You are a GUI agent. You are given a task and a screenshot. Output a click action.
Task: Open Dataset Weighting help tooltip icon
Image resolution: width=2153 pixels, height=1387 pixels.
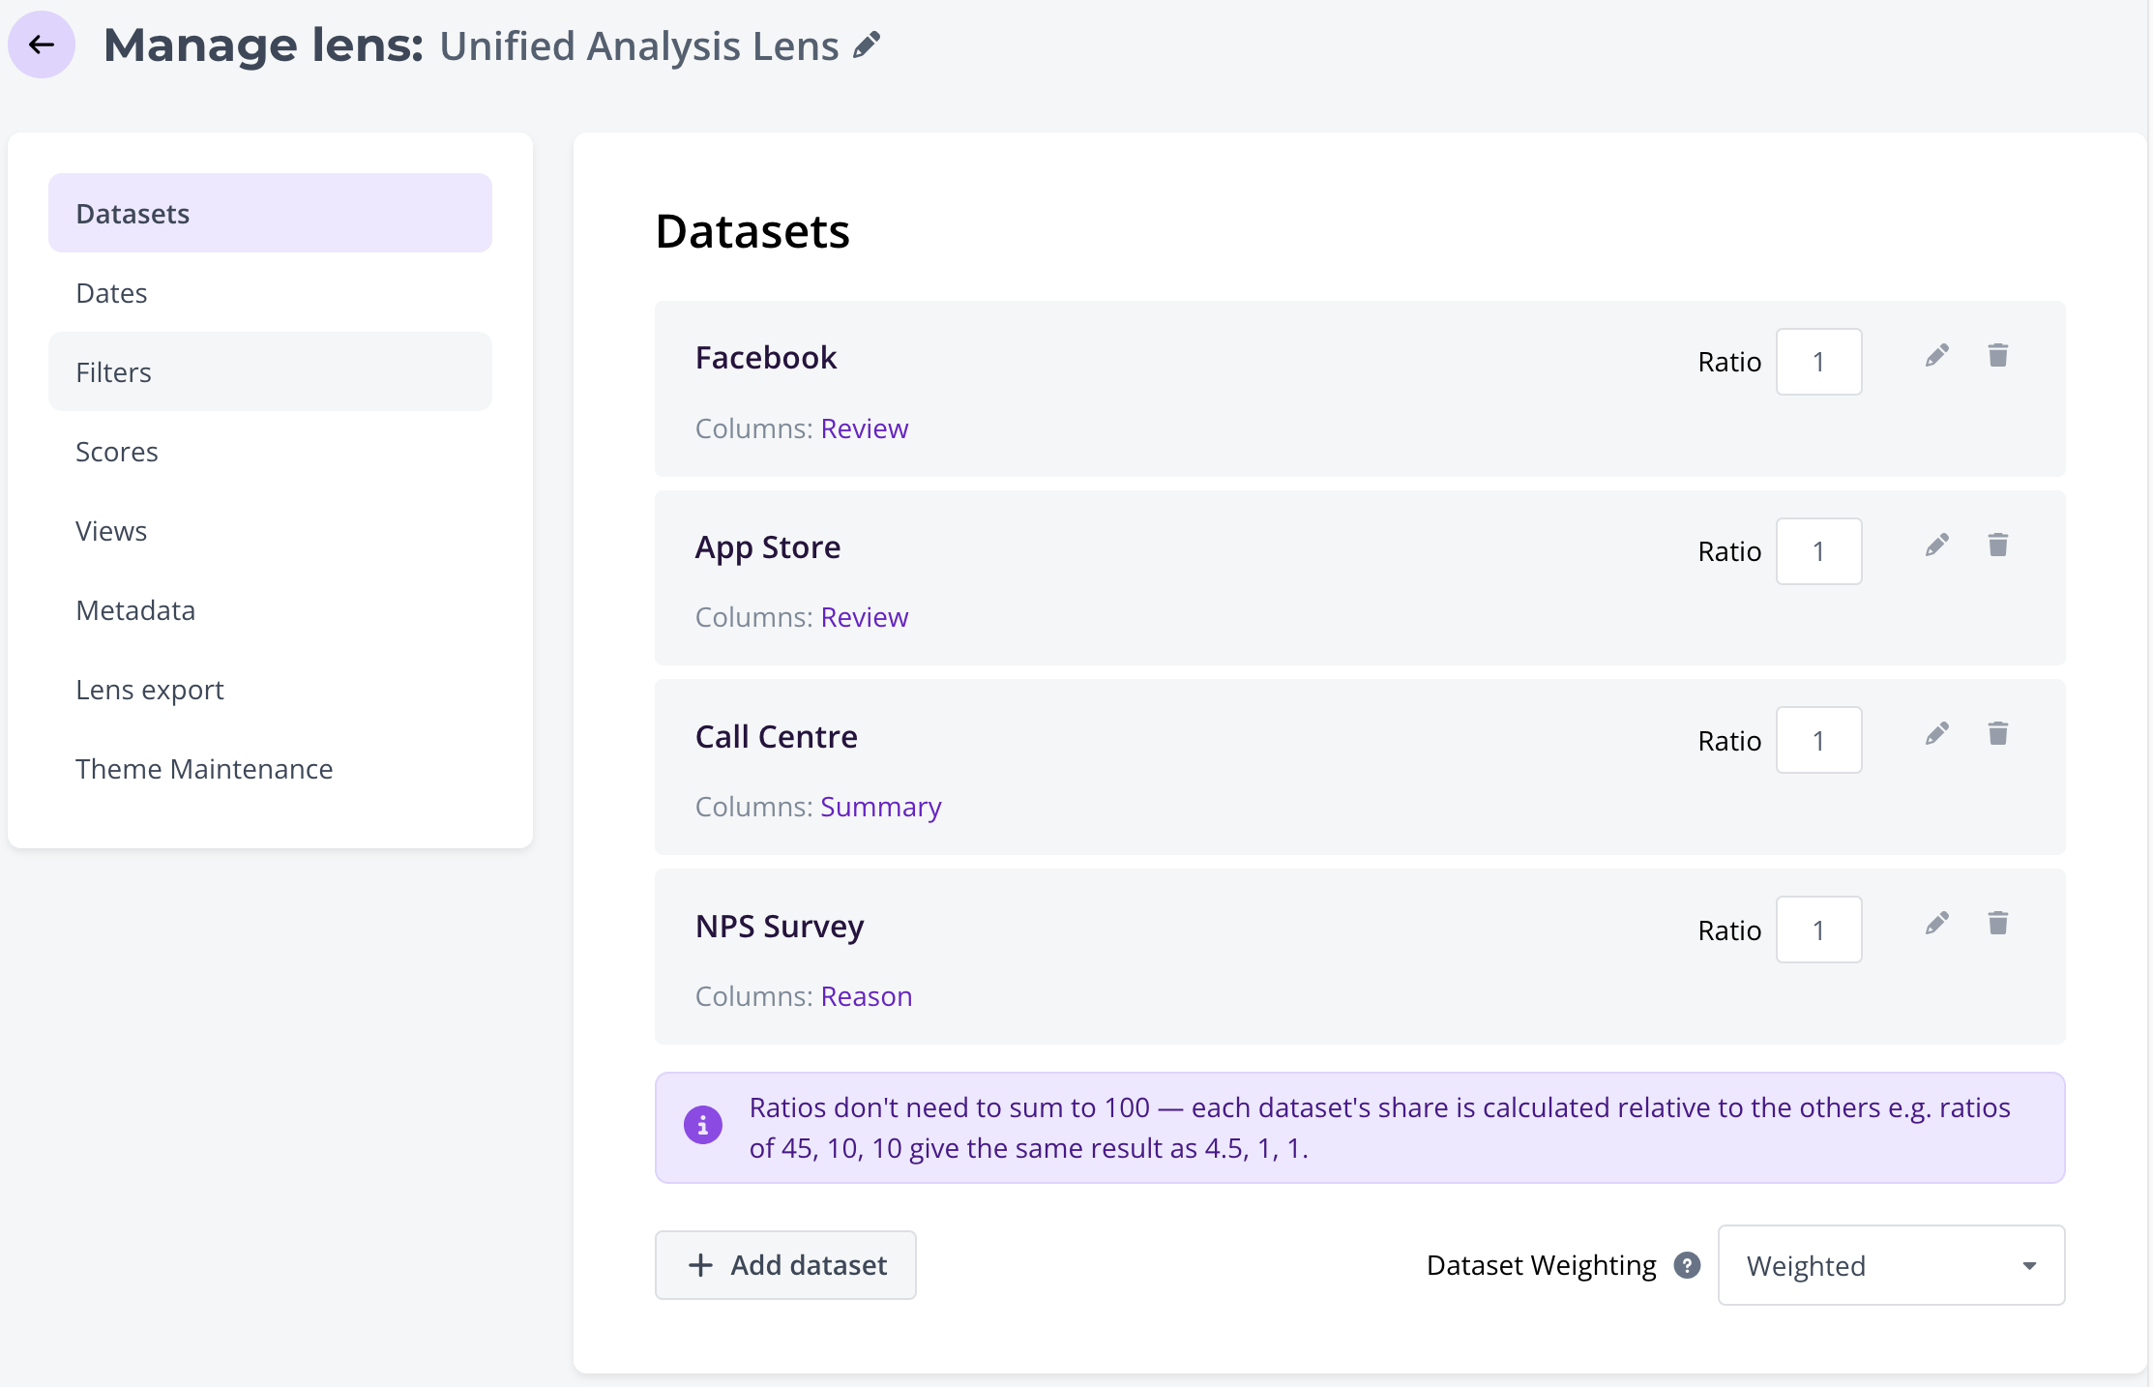tap(1687, 1265)
